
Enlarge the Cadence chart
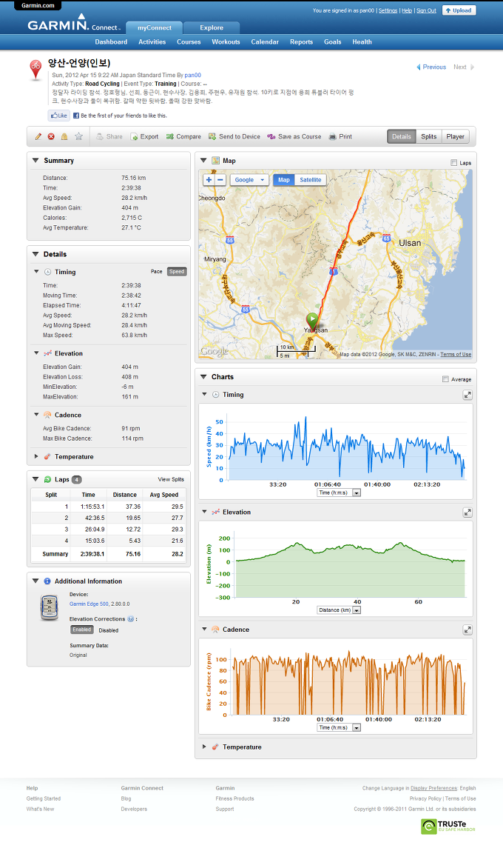467,630
